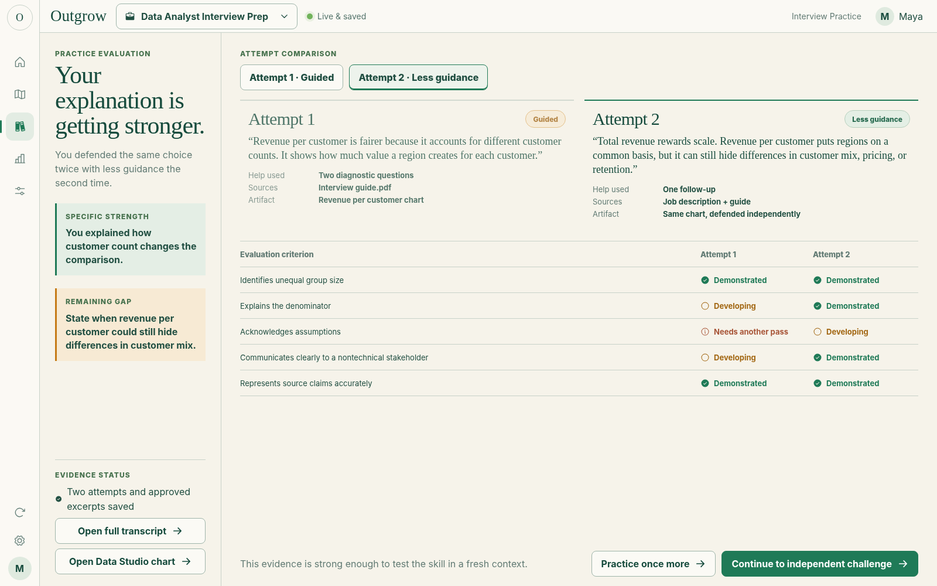Image resolution: width=937 pixels, height=586 pixels.
Task: Click the M avatar at sidebar bottom
Action: pyautogui.click(x=20, y=568)
